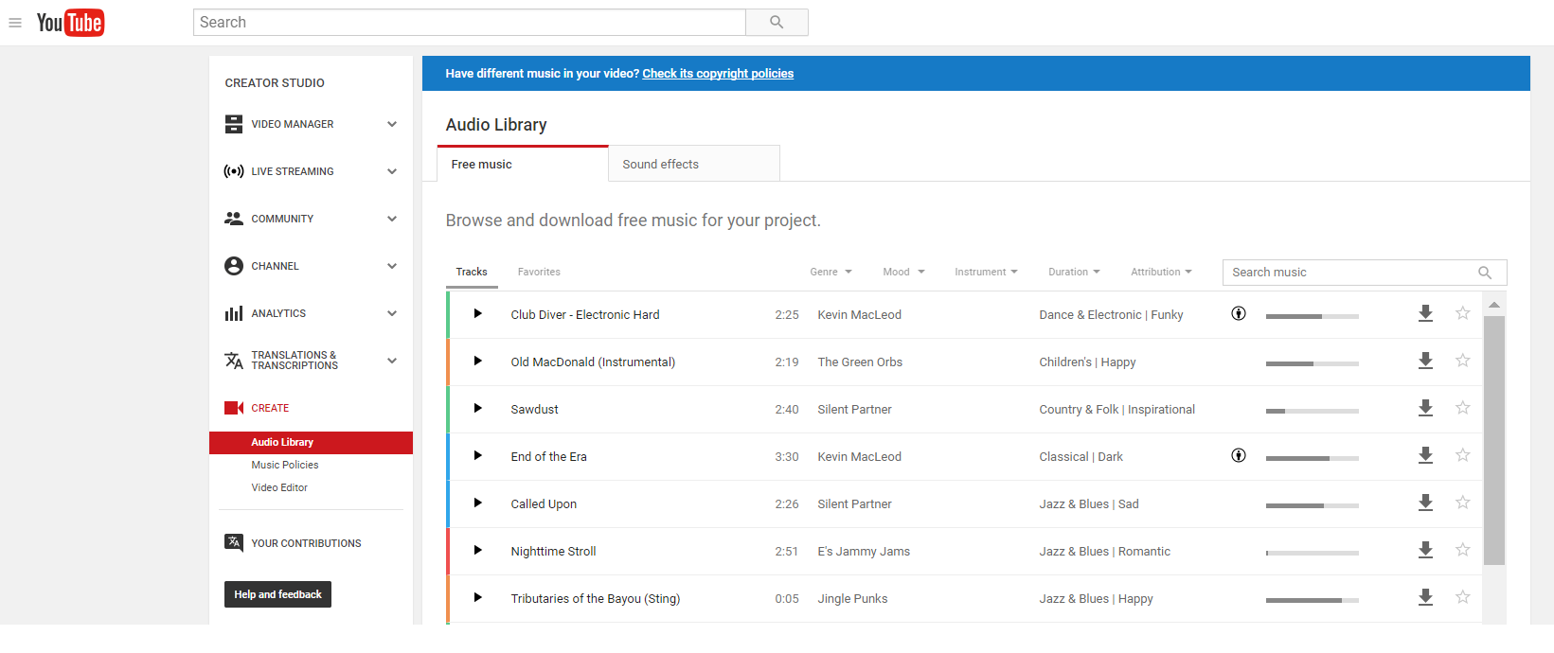Screen dimensions: 1554x653
Task: Open Music Policies in sidebar
Action: point(285,465)
